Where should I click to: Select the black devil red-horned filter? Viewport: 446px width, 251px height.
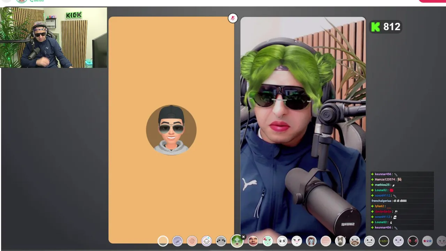(413, 241)
